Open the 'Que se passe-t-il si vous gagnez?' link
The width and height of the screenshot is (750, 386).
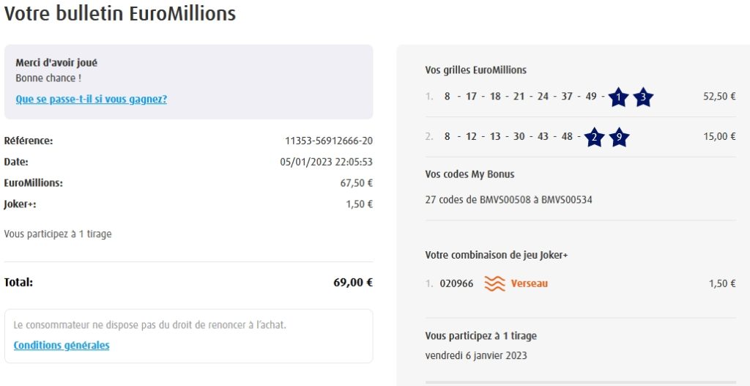pyautogui.click(x=91, y=99)
